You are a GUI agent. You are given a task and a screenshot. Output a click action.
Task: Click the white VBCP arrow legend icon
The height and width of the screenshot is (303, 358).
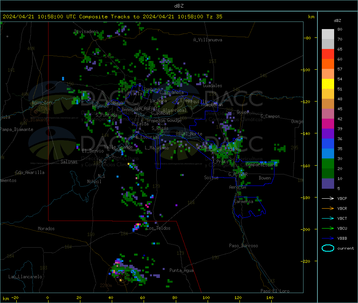(x=328, y=198)
